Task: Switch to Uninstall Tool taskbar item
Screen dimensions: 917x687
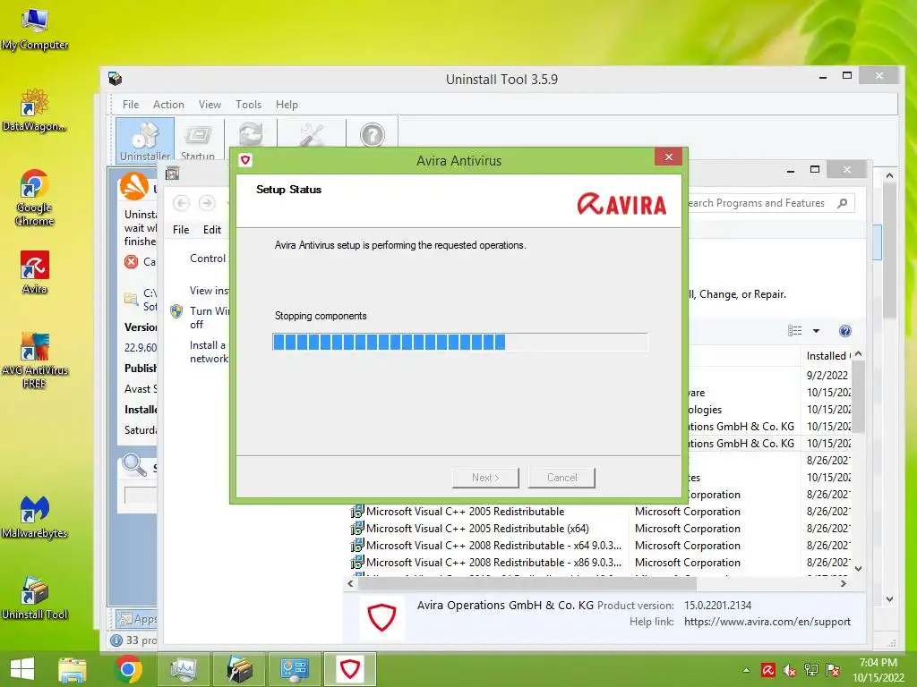Action: (238, 669)
